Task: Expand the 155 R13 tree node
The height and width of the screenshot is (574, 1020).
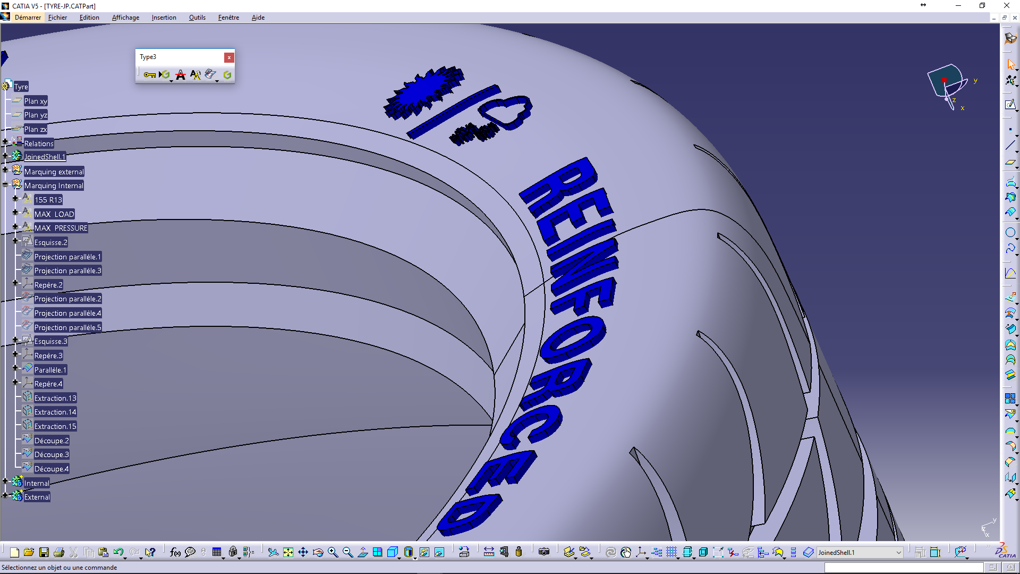Action: pos(15,199)
